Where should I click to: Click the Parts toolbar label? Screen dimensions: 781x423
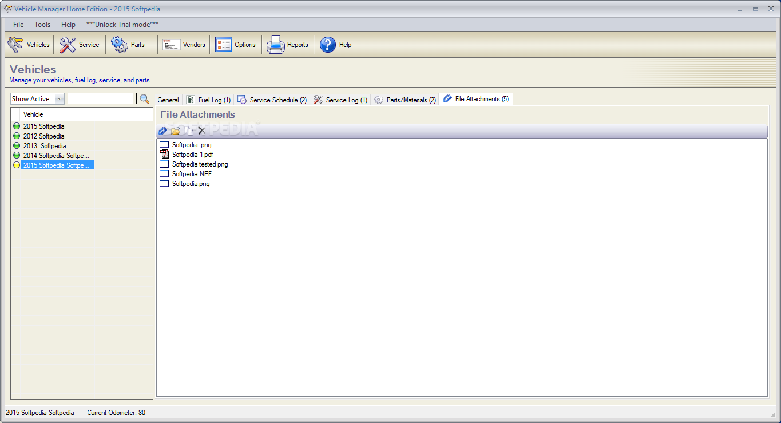tap(138, 45)
